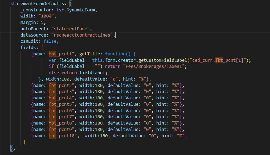The height and width of the screenshot is (155, 270).
Task: Click 'hint: "%"' on the fbt_pcnt2 line
Action: point(168,86)
